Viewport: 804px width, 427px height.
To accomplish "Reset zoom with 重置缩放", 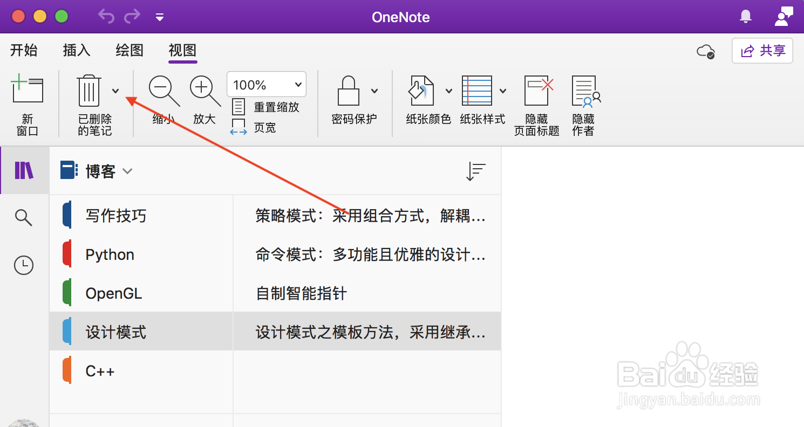I will coord(265,107).
